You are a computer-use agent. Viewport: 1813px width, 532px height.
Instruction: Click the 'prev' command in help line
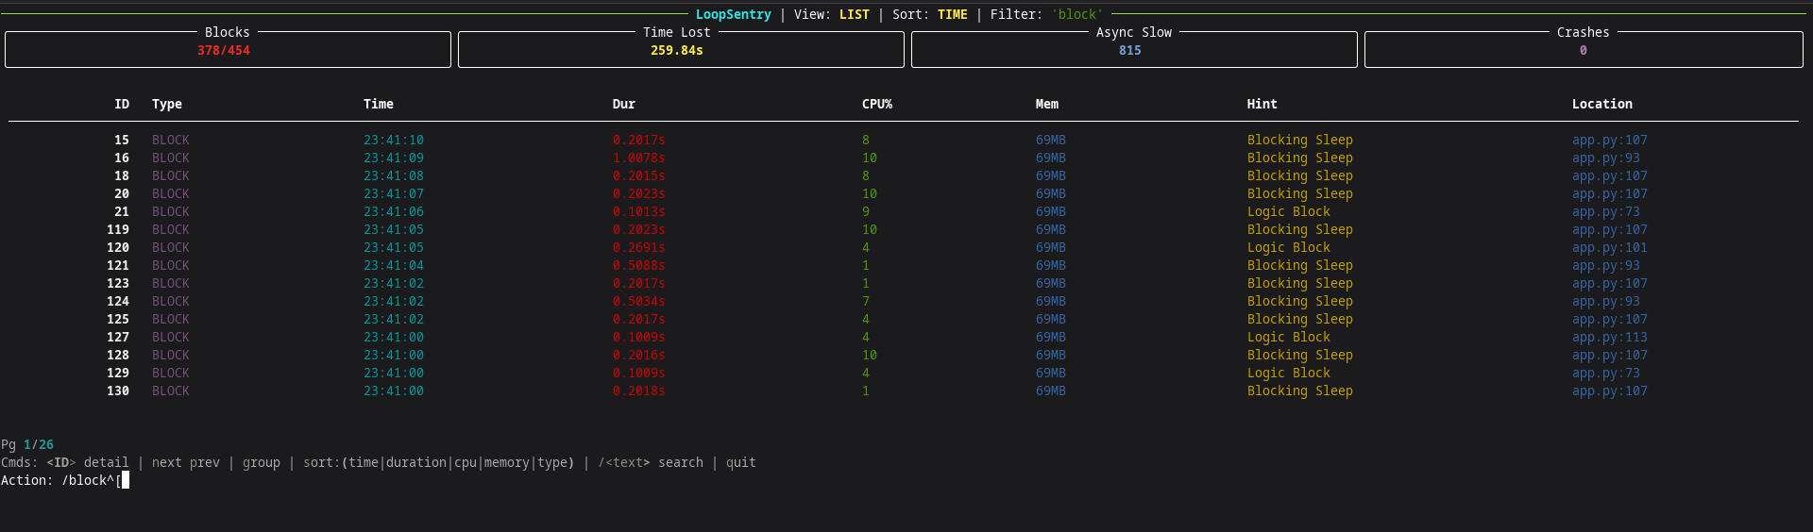205,463
